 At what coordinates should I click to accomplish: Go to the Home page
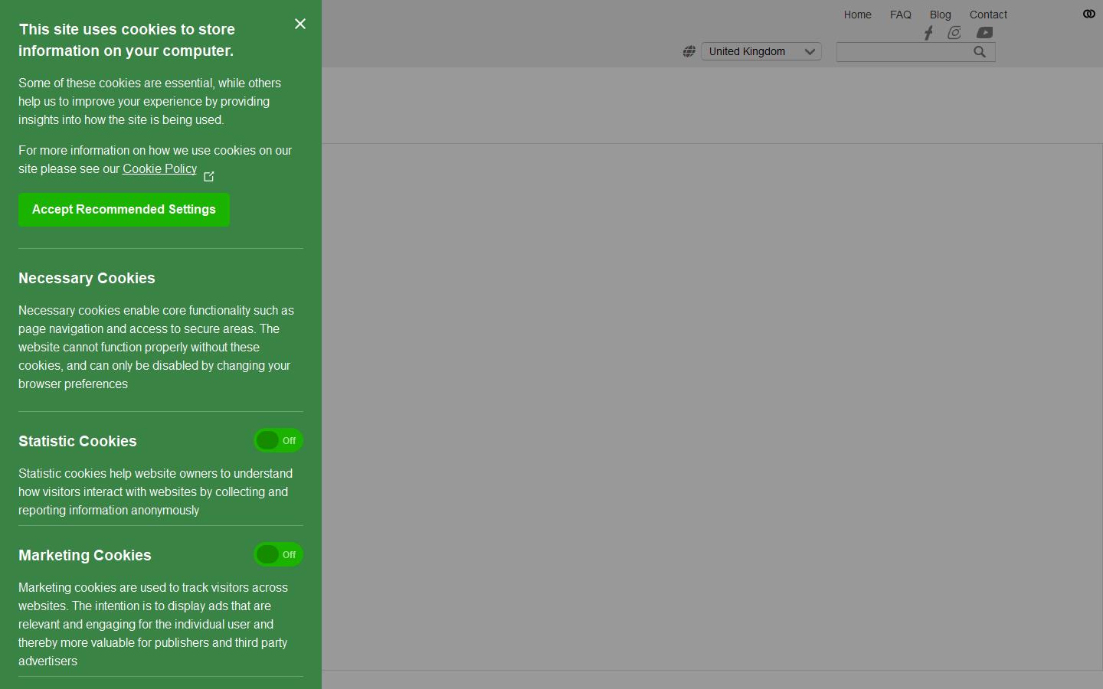tap(857, 15)
